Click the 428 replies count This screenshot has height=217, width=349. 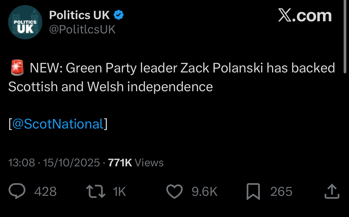tap(45, 192)
